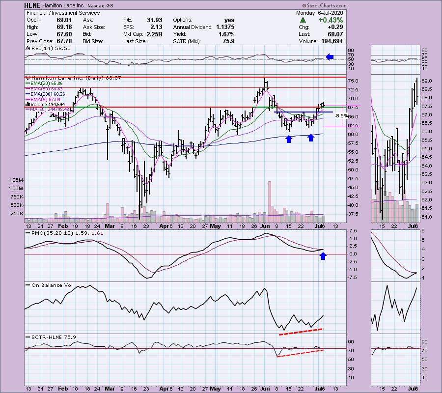Click the 'Nasdaq GS' exchange label
Viewport: 442px width, 393px height.
point(100,5)
